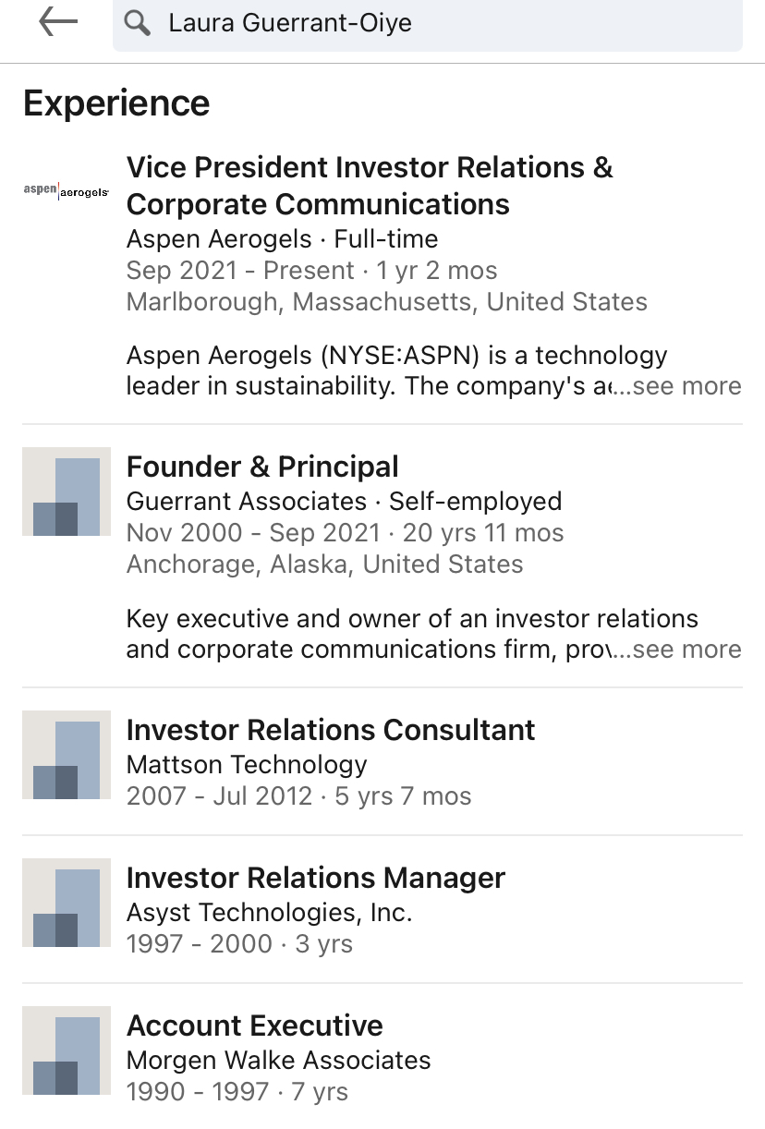The image size is (765, 1129).
Task: Open the Aspen Aerogels company logo
Action: (66, 190)
